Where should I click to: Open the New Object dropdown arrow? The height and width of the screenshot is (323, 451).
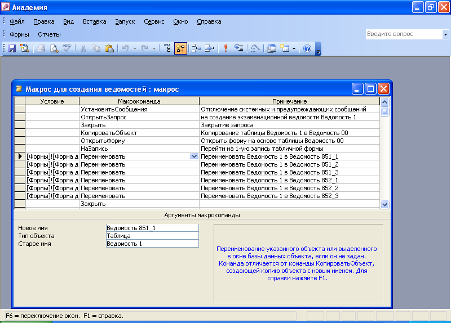294,48
